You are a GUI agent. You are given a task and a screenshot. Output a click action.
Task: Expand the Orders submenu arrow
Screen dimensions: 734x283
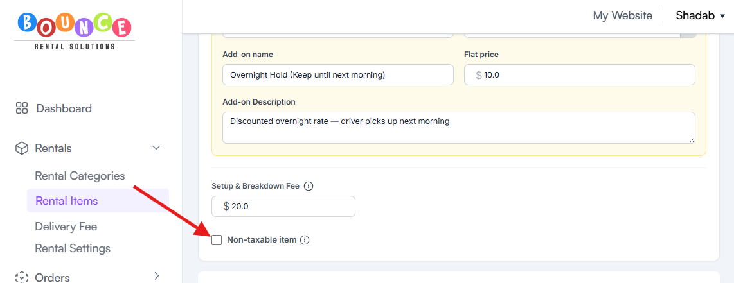pos(157,276)
